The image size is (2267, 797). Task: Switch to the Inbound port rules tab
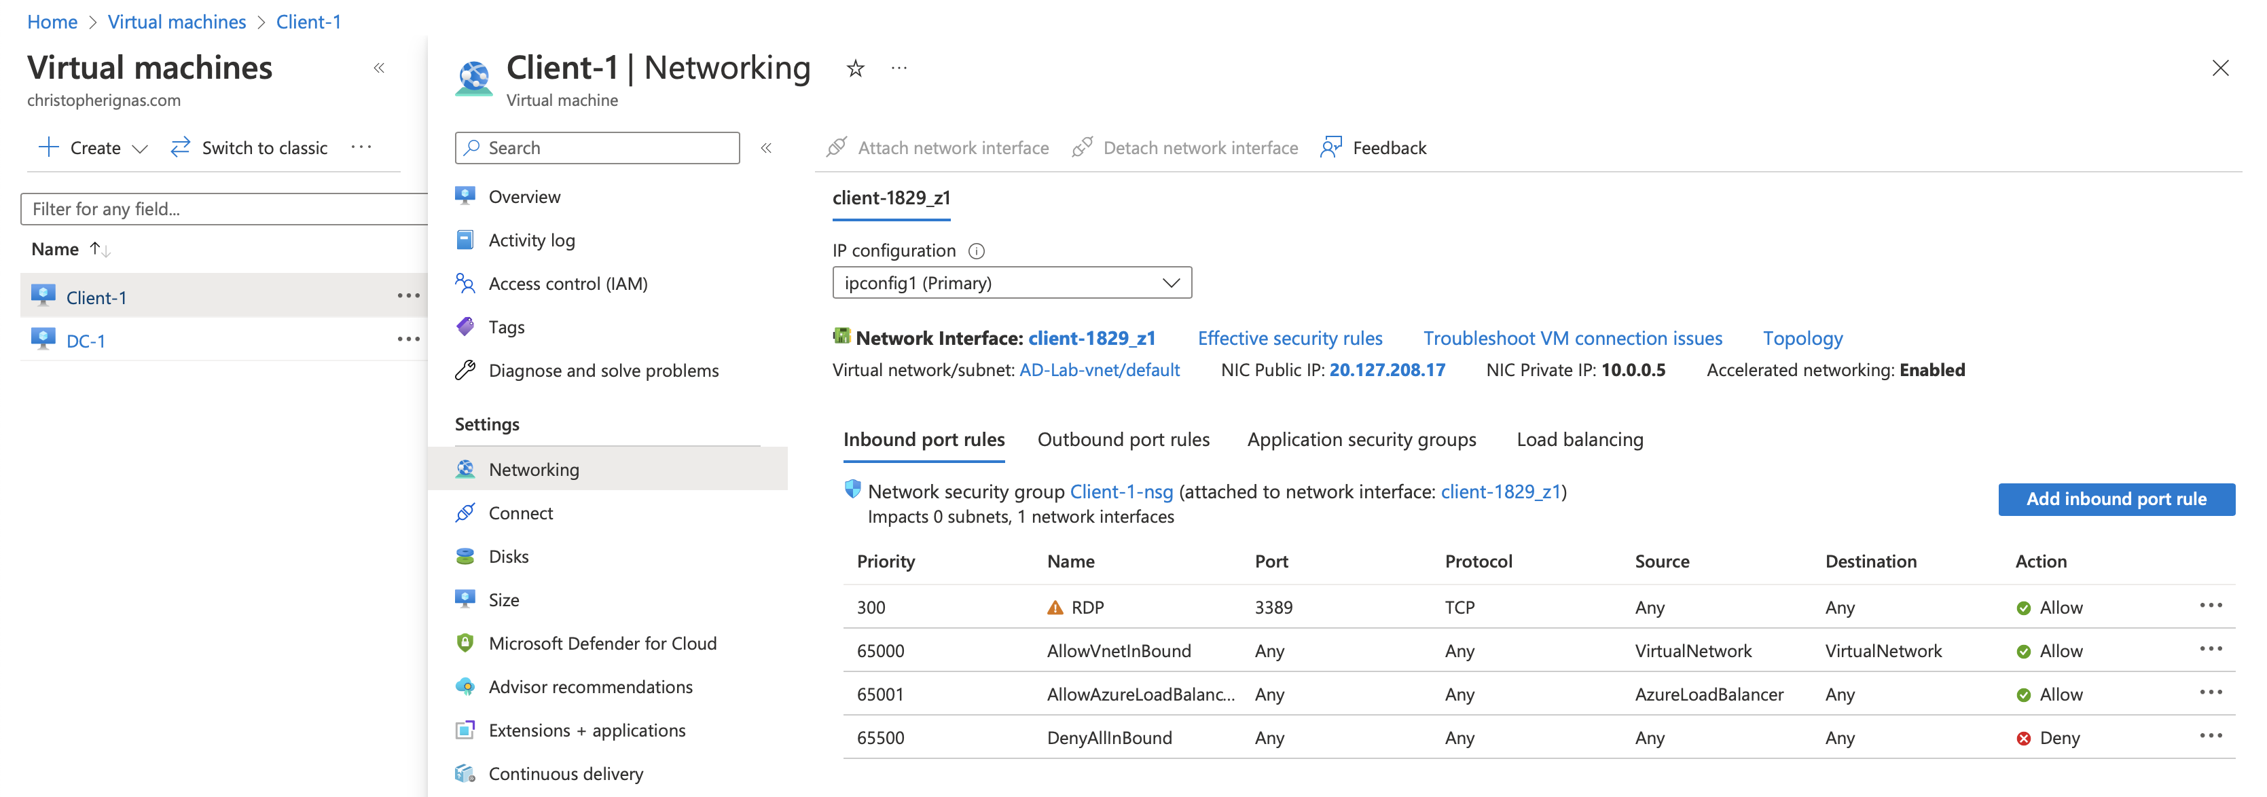click(x=924, y=440)
